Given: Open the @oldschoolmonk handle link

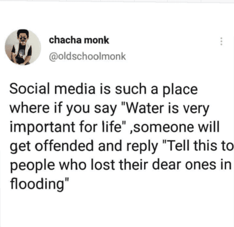Looking at the screenshot, I should [88, 56].
